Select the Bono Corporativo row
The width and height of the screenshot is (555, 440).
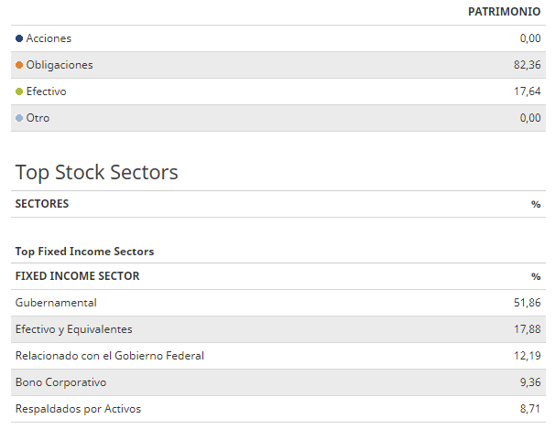pos(278,382)
